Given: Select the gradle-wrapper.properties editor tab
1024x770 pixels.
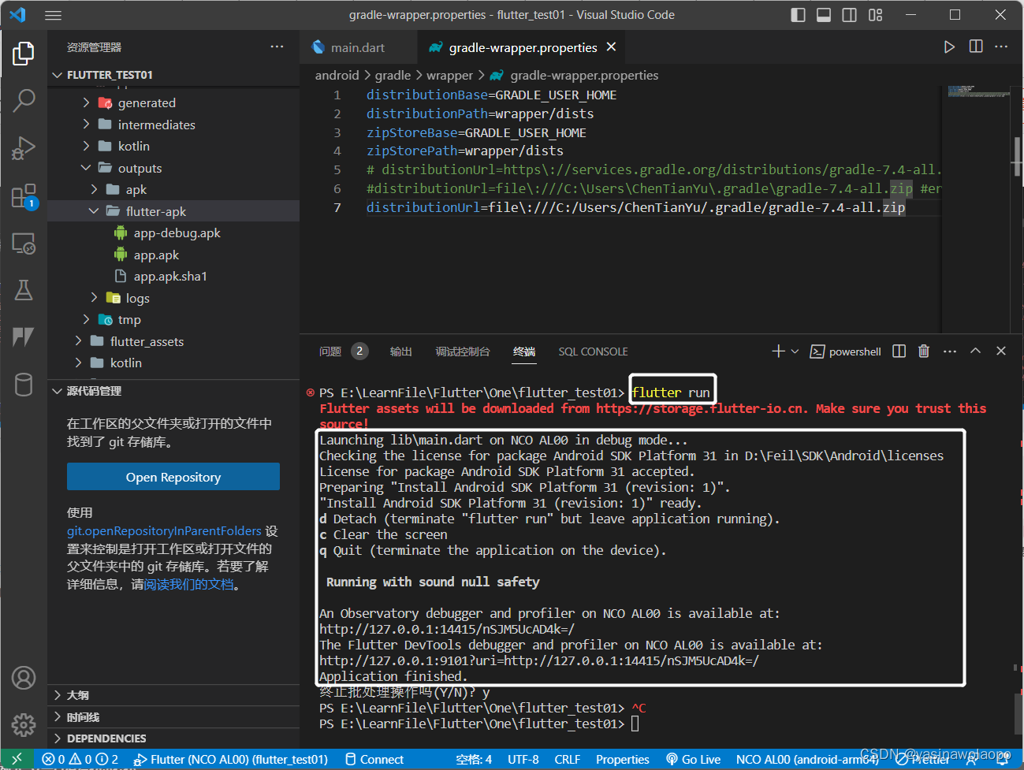Looking at the screenshot, I should pos(520,47).
